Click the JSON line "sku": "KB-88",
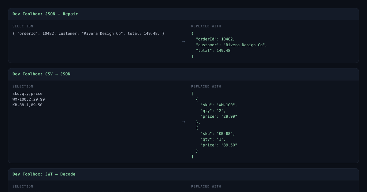Viewport: 367px width, 192px height. tap(218, 133)
